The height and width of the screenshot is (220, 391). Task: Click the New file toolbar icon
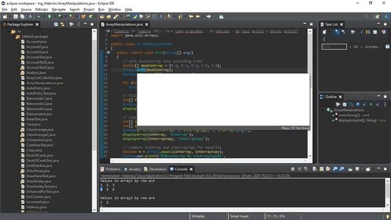coord(5,16)
